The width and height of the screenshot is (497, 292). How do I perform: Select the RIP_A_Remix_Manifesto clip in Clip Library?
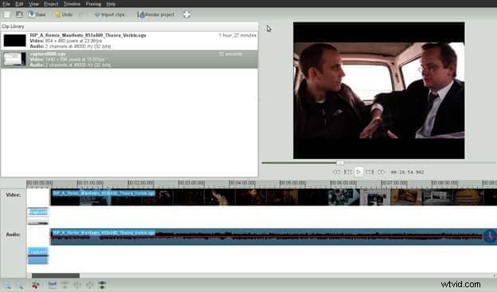pos(129,41)
